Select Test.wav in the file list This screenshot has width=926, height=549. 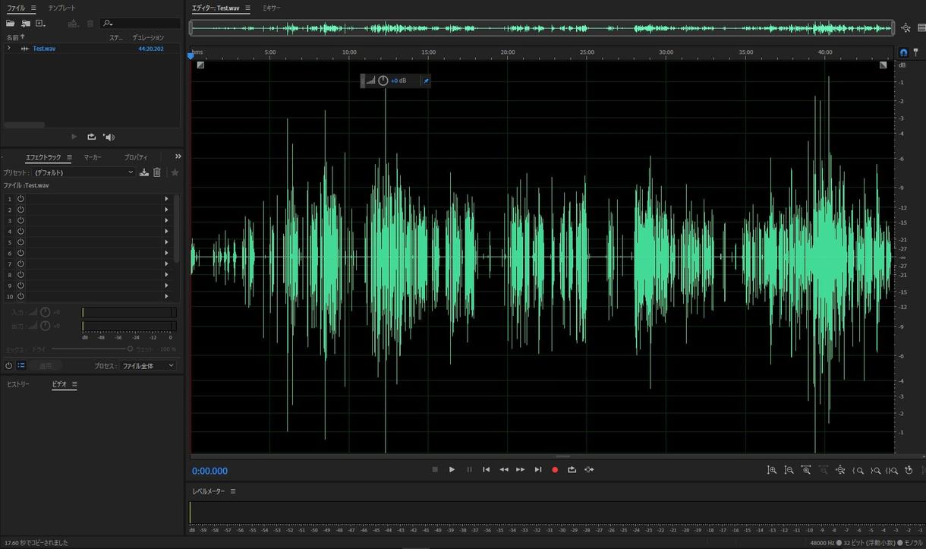44,49
